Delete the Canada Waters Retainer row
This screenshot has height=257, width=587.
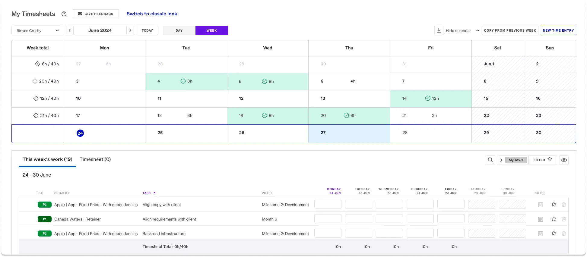[564, 219]
